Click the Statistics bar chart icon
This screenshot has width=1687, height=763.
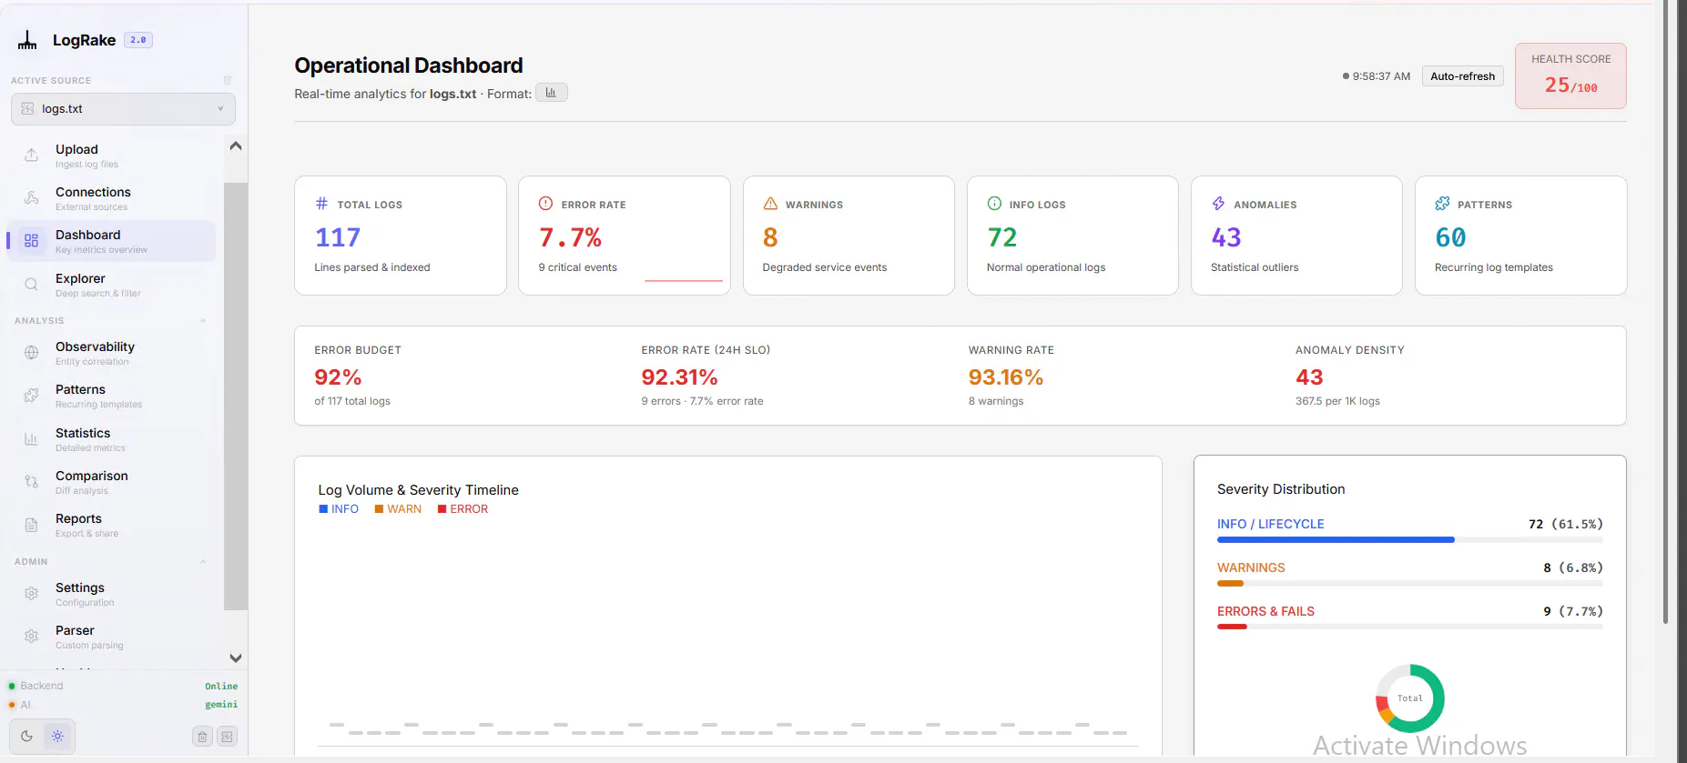click(x=31, y=439)
